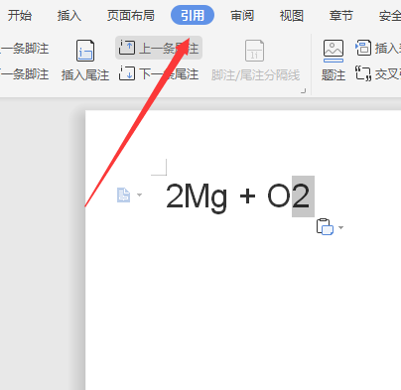The image size is (401, 390).
Task: Switch to the 视图 (View) tab
Action: click(x=292, y=15)
